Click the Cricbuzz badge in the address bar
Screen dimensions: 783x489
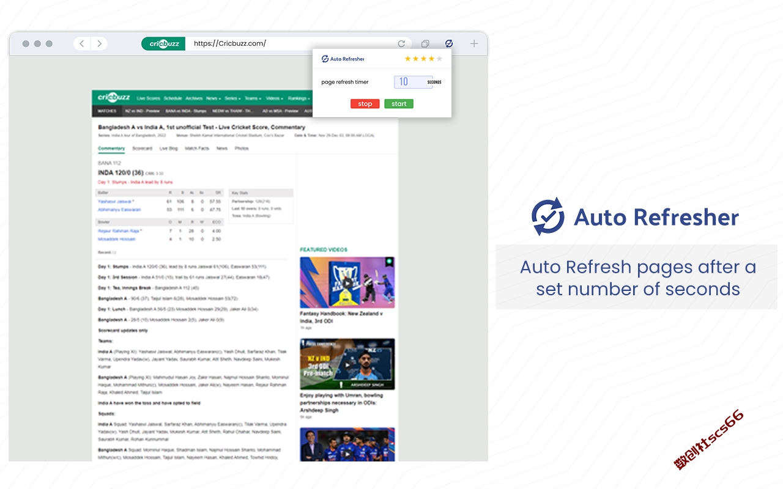tap(163, 43)
